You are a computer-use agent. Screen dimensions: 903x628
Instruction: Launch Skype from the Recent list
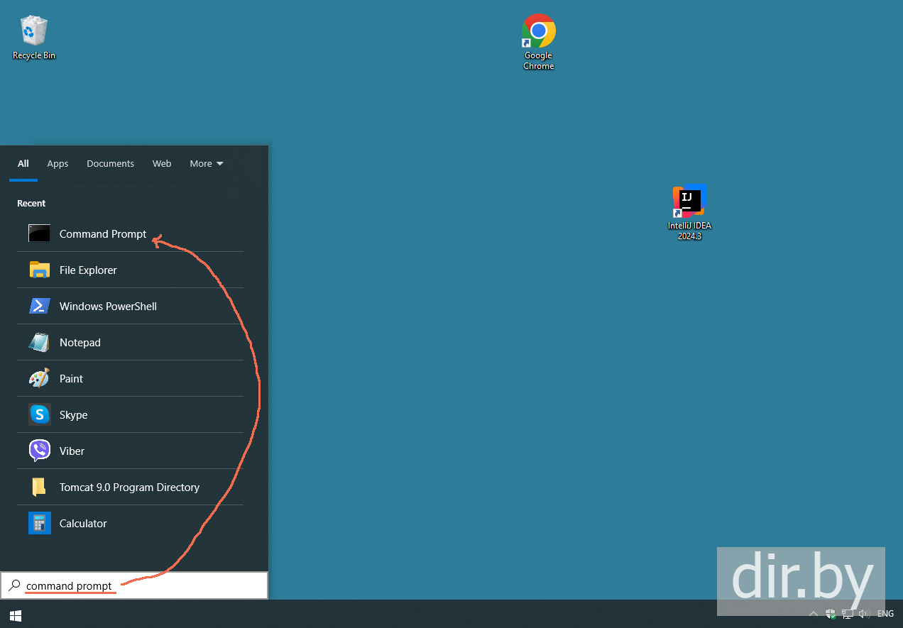(130, 414)
